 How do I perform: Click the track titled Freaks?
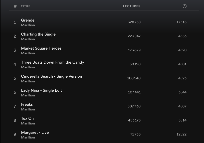[x=27, y=104]
